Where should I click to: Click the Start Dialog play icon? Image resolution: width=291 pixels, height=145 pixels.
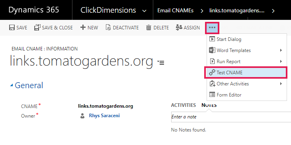(x=212, y=39)
